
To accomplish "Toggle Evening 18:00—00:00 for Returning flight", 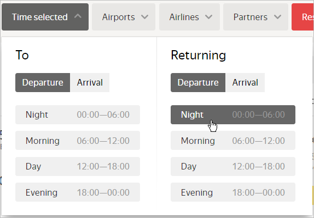I will click(x=233, y=192).
